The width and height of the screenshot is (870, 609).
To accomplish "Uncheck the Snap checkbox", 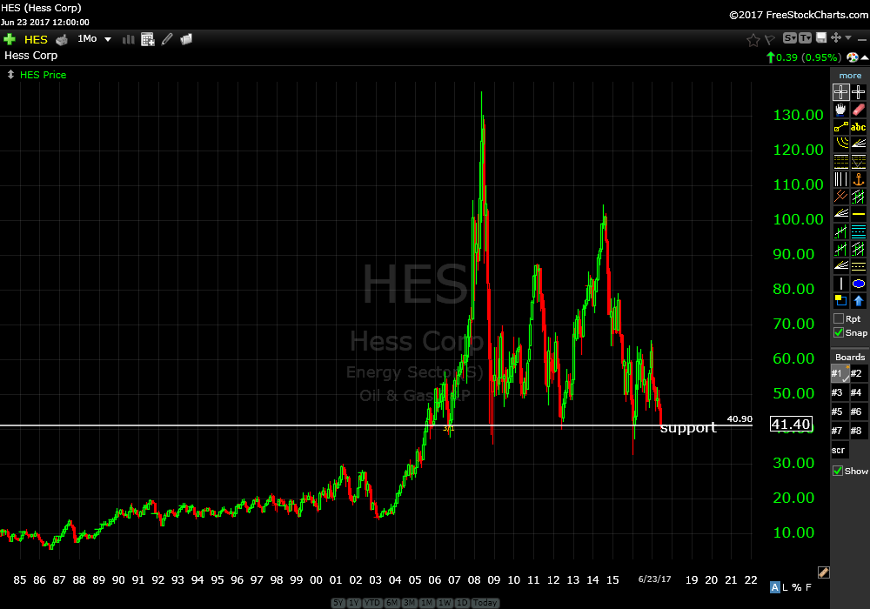I will click(839, 332).
